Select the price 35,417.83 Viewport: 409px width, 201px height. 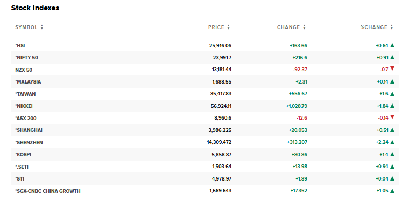tap(221, 94)
